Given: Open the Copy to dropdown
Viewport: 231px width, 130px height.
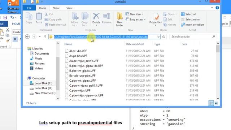Looking at the screenshot, I should pyautogui.click(x=84, y=19).
